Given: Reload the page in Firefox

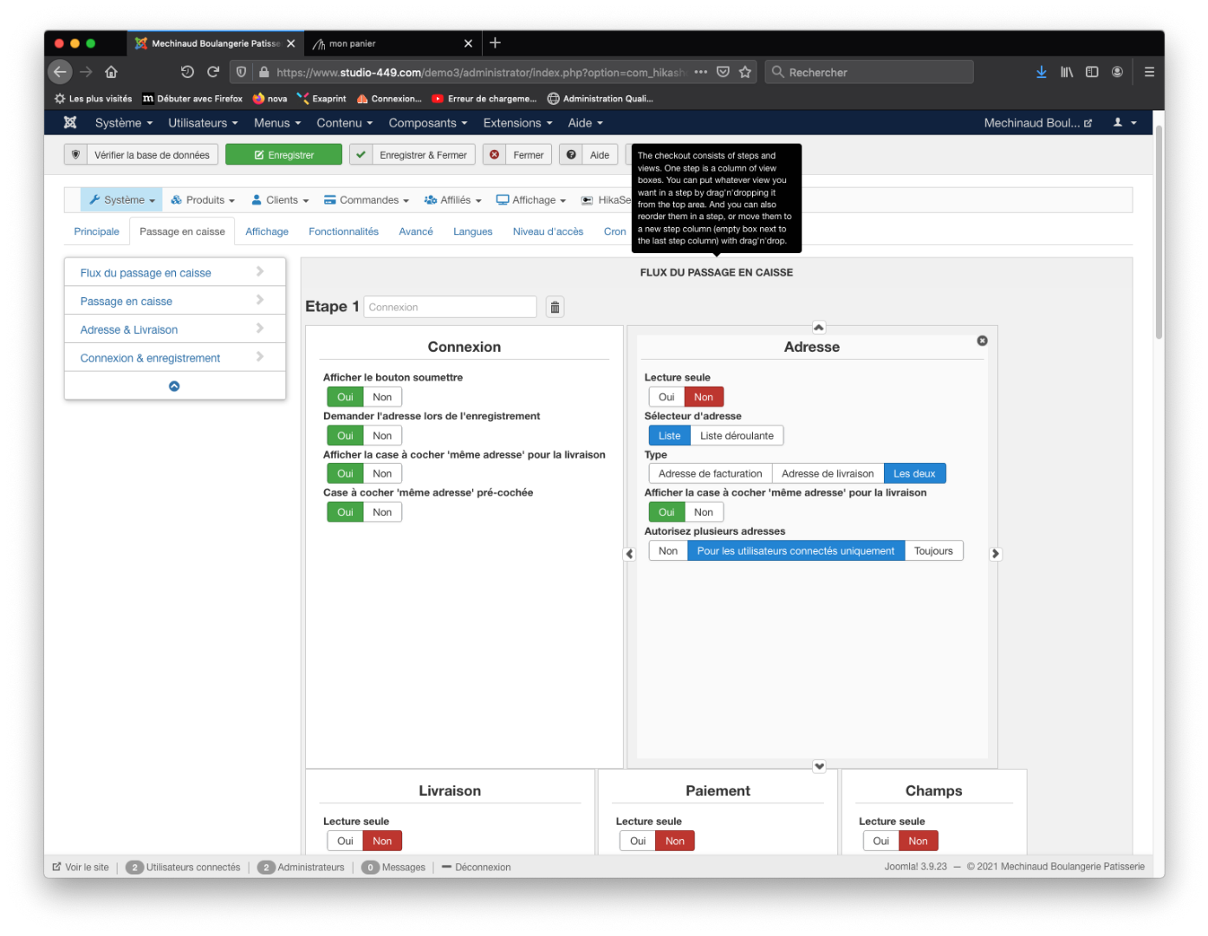Looking at the screenshot, I should [x=213, y=72].
